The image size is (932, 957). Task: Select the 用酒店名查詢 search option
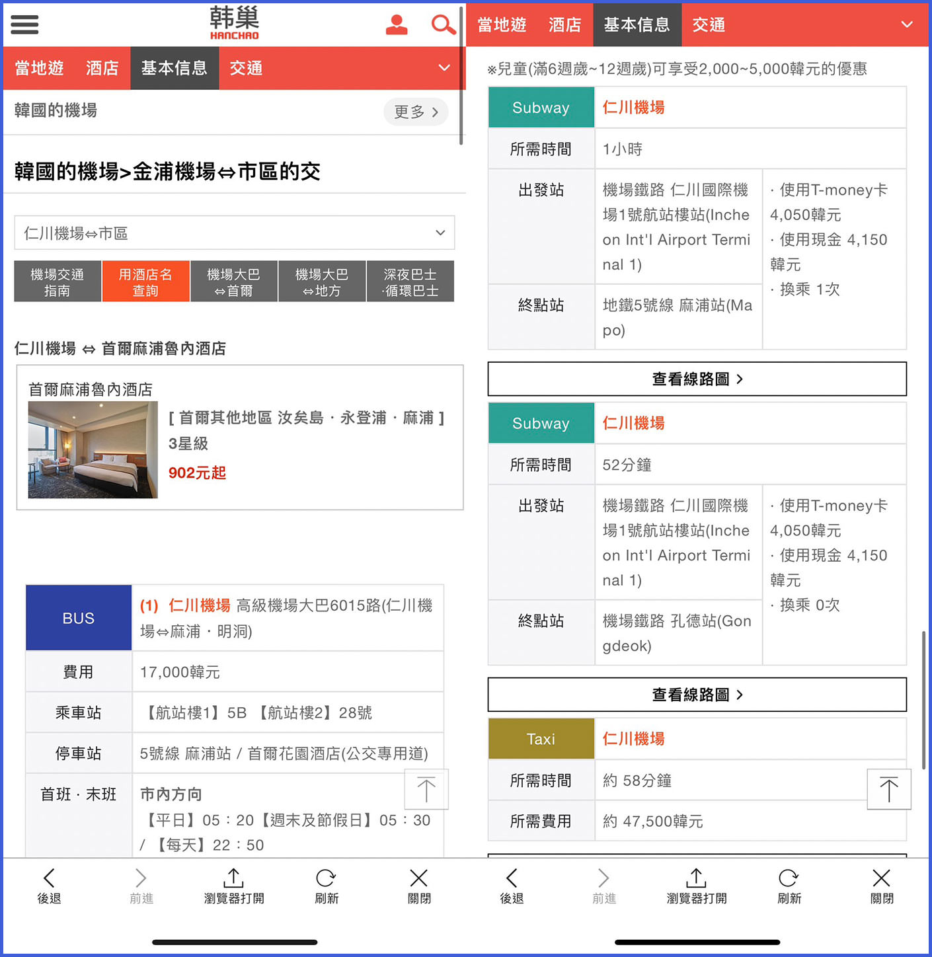[x=145, y=281]
